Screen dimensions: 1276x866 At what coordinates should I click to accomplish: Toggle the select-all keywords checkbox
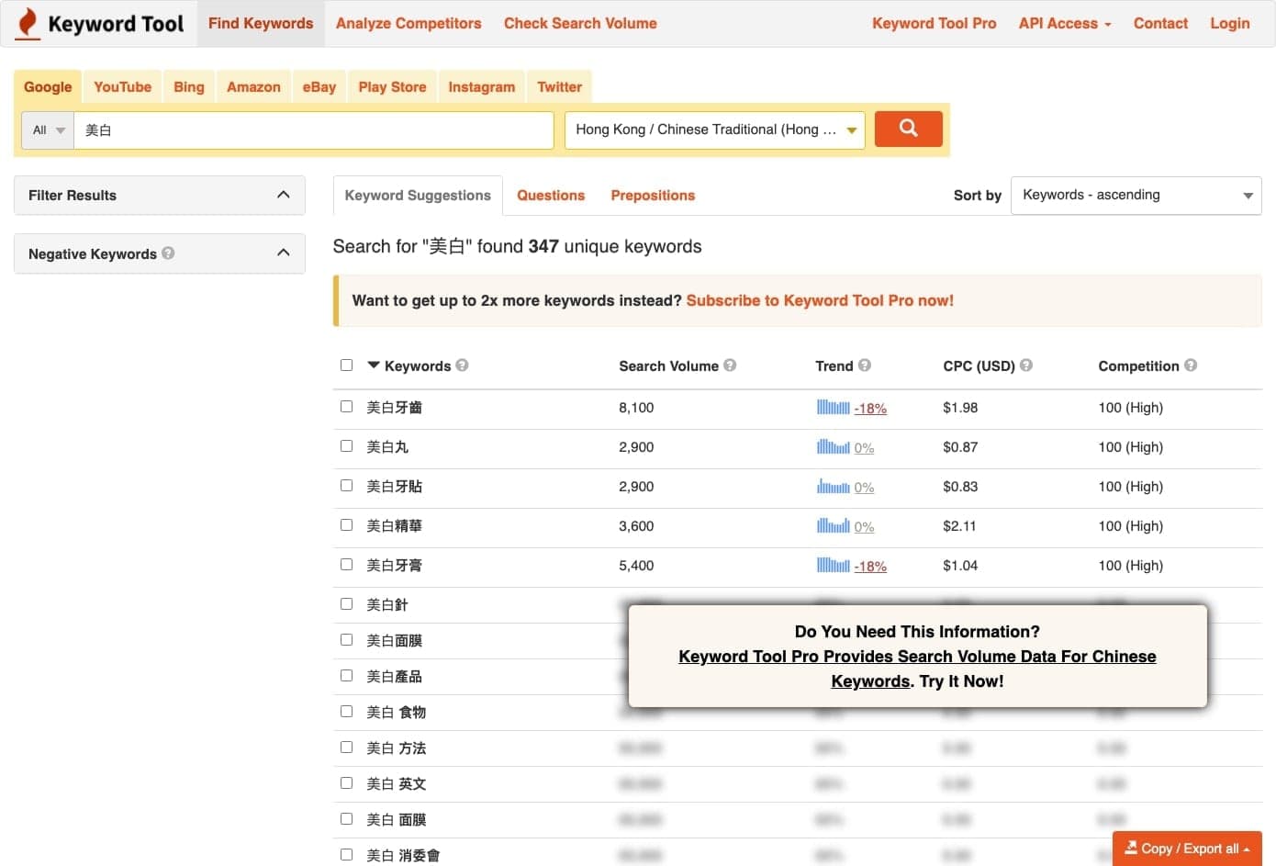click(x=346, y=365)
